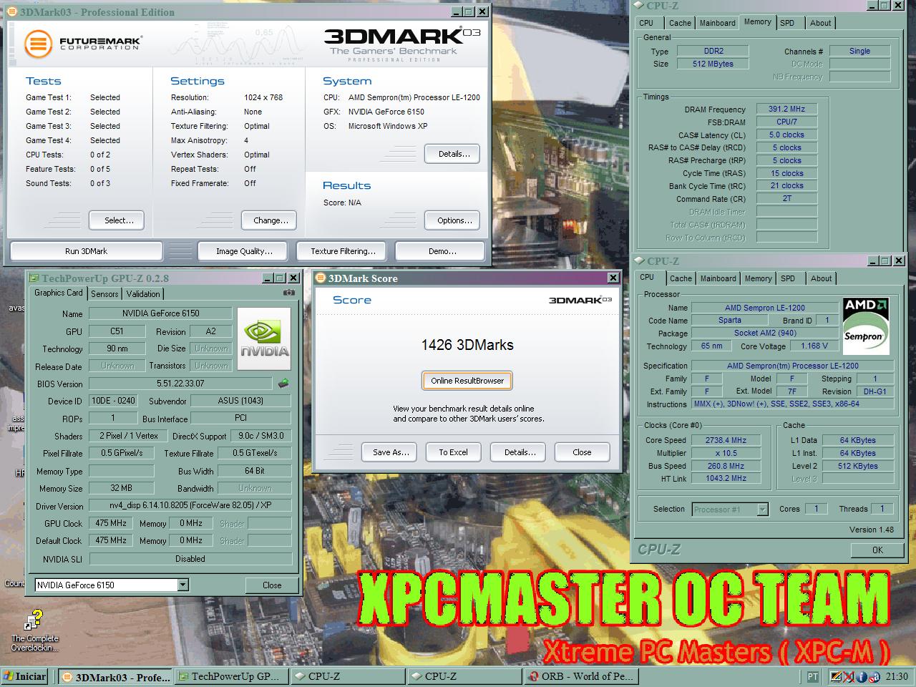916x687 pixels.
Task: Click the BIOS save chip icon in GPU-Z
Action: (283, 384)
